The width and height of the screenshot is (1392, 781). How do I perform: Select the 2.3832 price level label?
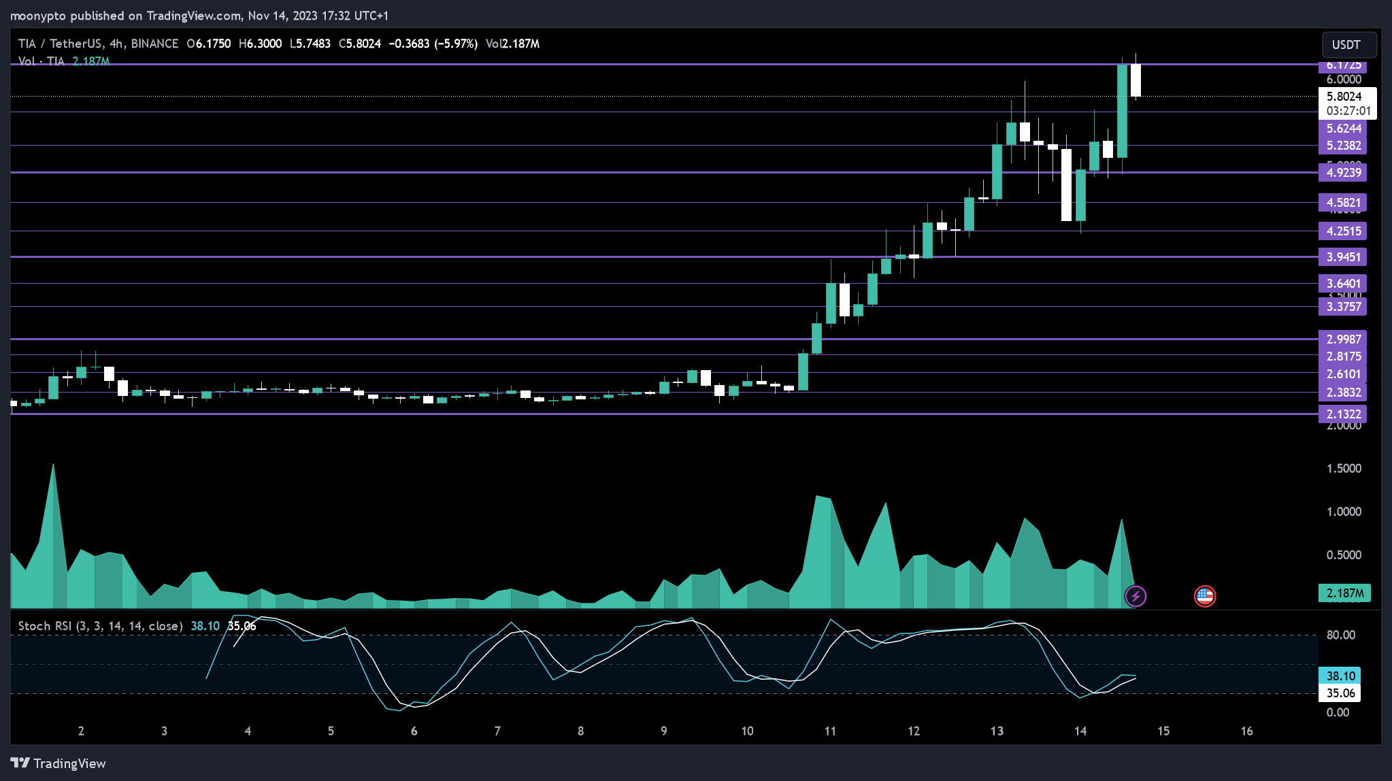(x=1343, y=393)
